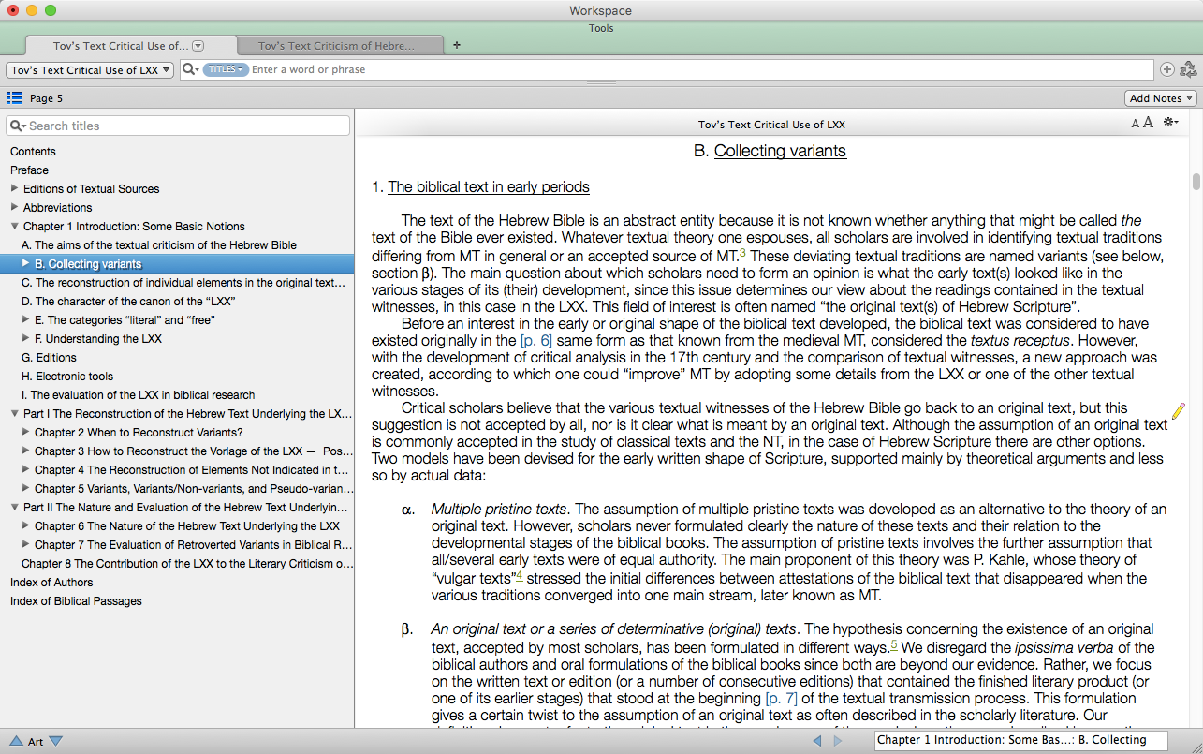Click the recycle pane icon at top right
Image resolution: width=1203 pixels, height=754 pixels.
(x=1188, y=69)
